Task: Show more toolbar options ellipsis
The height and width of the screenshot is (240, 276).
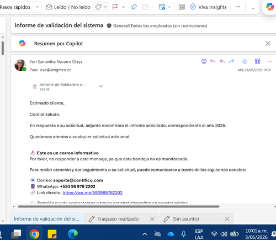Action: pyautogui.click(x=238, y=7)
